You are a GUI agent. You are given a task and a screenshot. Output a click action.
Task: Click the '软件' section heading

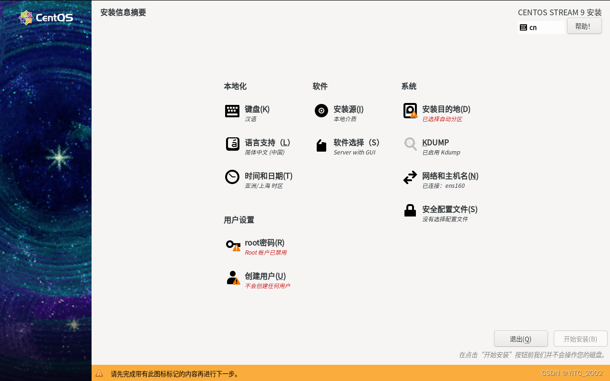click(320, 86)
